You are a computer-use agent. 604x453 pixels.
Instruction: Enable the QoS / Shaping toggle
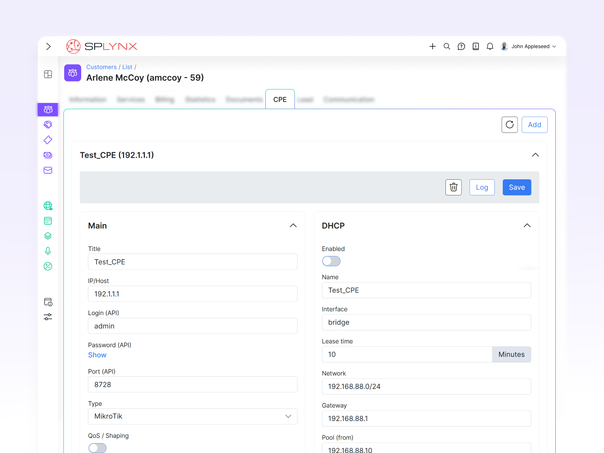[97, 448]
